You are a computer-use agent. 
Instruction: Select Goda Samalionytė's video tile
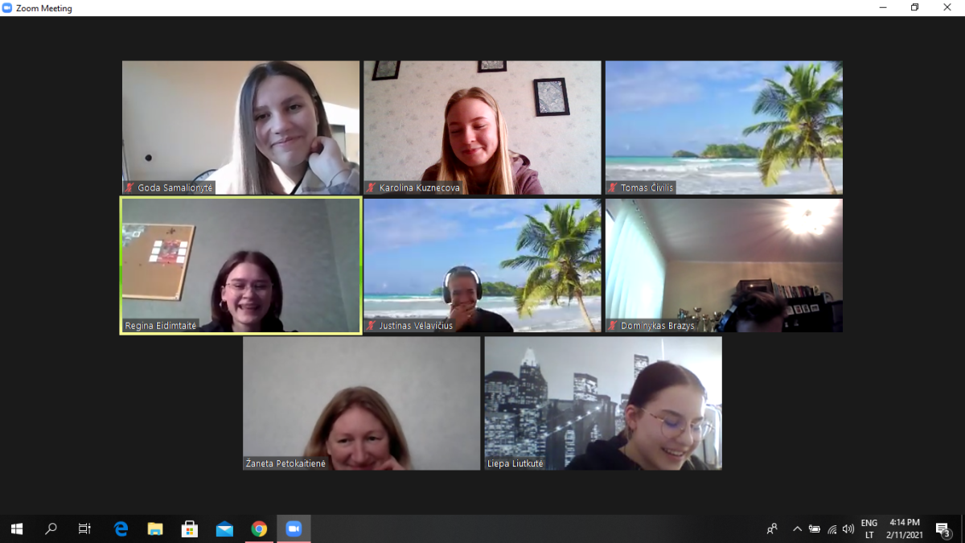pyautogui.click(x=241, y=127)
